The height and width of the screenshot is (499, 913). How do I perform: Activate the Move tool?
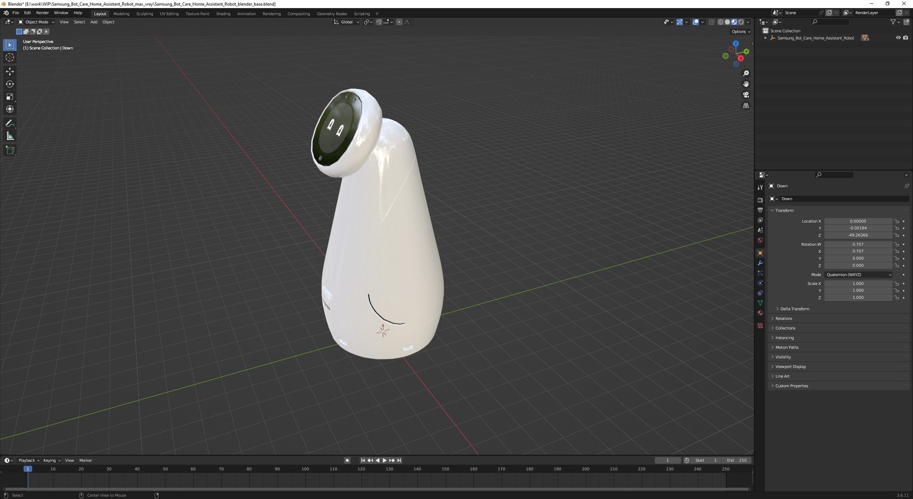coord(10,71)
